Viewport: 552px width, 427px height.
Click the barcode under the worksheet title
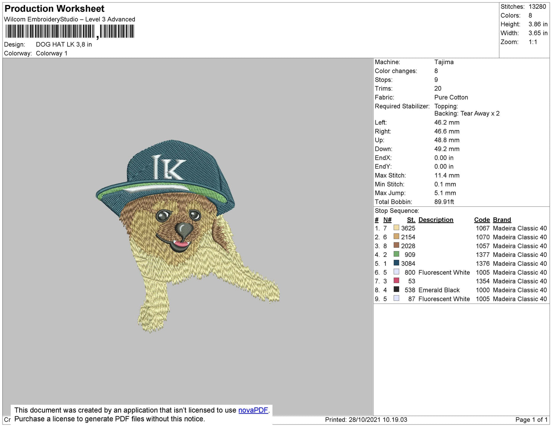tap(70, 31)
